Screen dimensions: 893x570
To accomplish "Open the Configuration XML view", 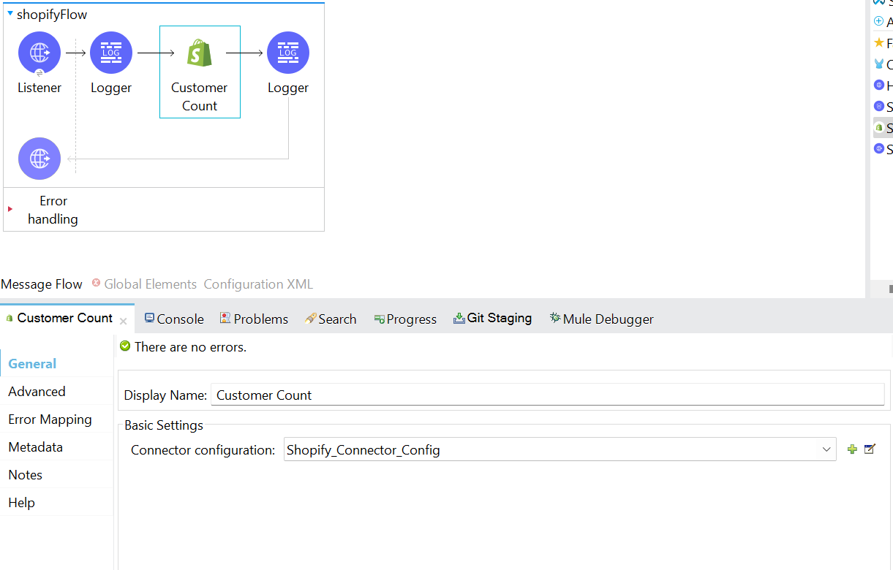I will (x=258, y=284).
